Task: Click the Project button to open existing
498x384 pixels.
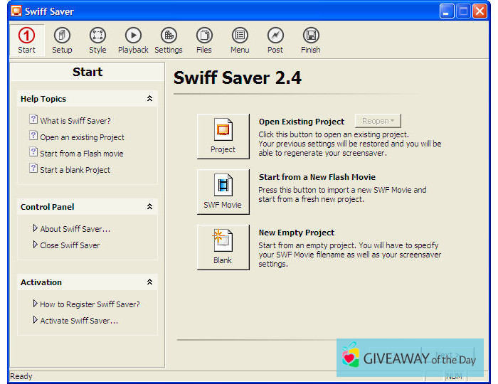Action: pos(223,136)
